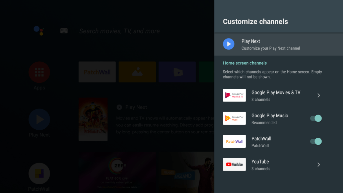The image size is (343, 193).
Task: Select the PatchWall sidebar icon
Action: [40, 174]
